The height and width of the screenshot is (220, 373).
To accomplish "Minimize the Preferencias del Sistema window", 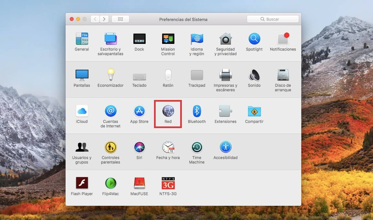I will (78, 19).
